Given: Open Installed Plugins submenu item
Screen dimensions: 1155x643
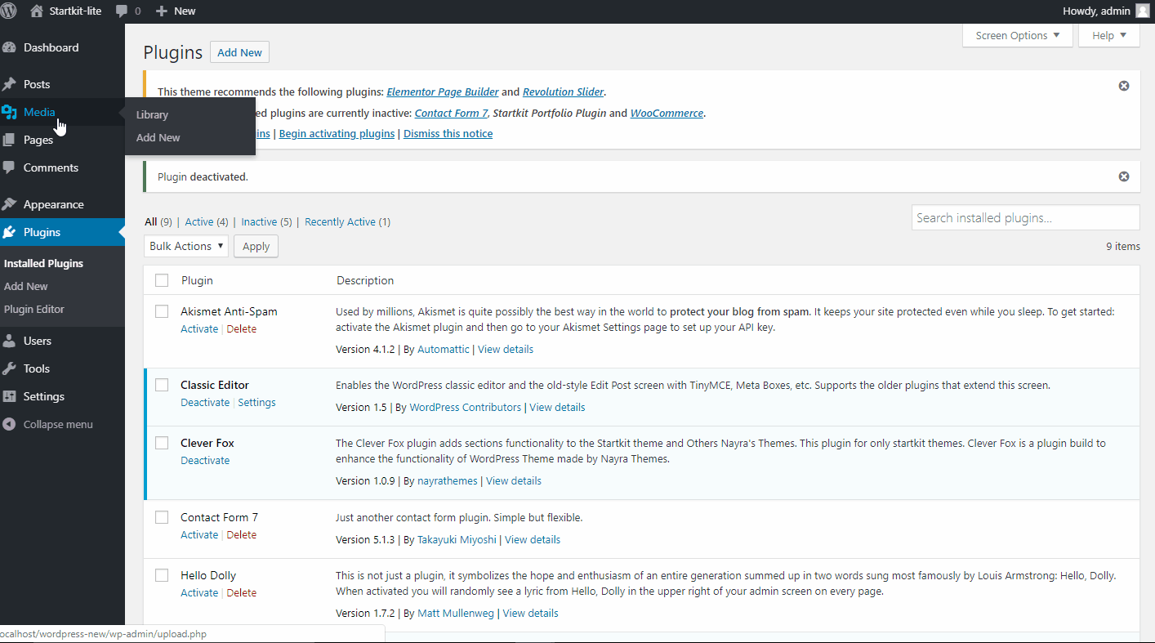Looking at the screenshot, I should (x=43, y=263).
